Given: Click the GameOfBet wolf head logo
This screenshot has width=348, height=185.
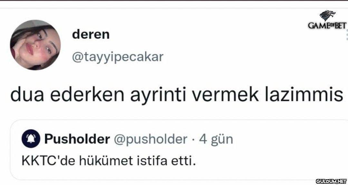Looking at the screenshot, I should pos(328,15).
